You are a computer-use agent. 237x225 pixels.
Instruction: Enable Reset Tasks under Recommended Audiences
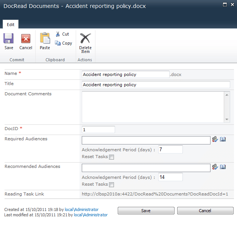coord(111,185)
